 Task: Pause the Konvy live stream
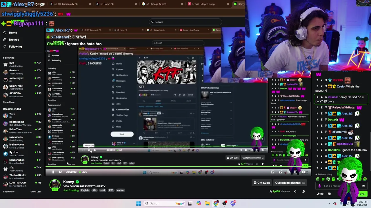(x=53, y=172)
